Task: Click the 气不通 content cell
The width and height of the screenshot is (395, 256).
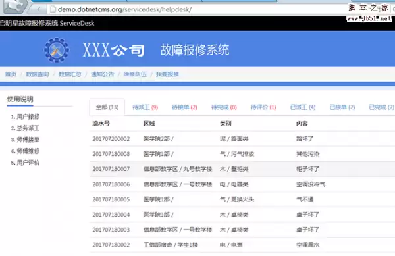Action: tap(305, 199)
